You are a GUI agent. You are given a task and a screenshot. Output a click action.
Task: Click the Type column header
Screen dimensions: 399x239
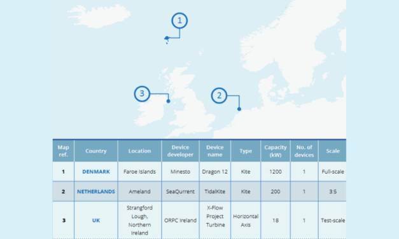pyautogui.click(x=246, y=151)
